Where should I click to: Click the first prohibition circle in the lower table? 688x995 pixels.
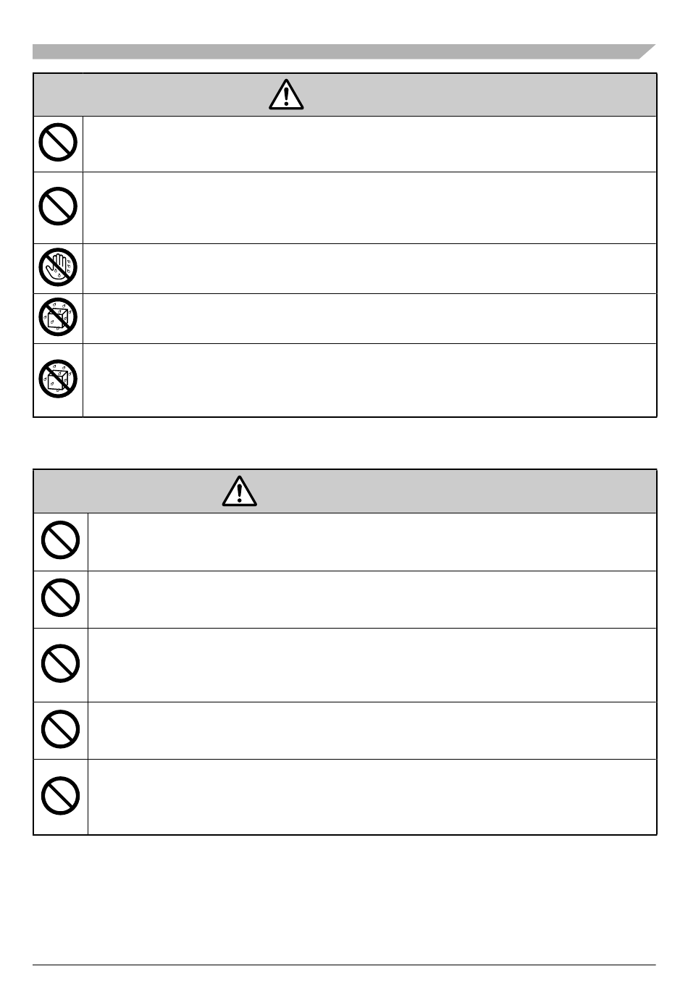(60, 541)
